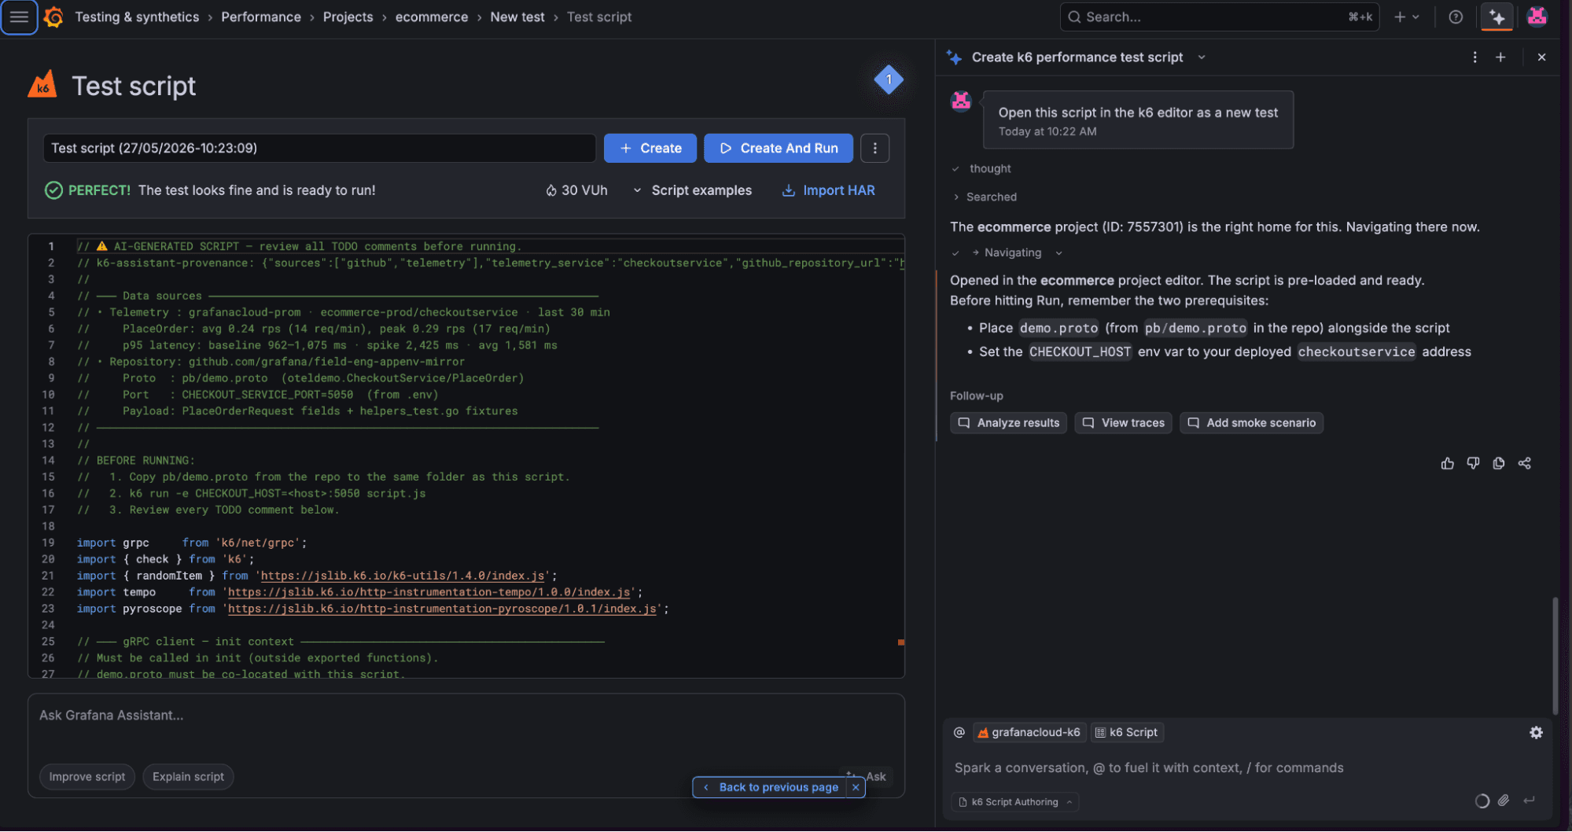
Task: Open the http-instrumentation-pyroscope URL on line 23
Action: [442, 609]
